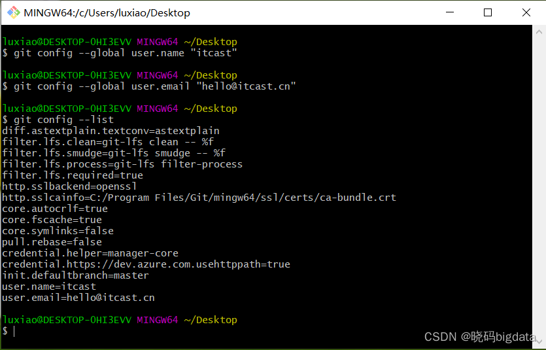Click the init.defaultbranch=master line

75,275
